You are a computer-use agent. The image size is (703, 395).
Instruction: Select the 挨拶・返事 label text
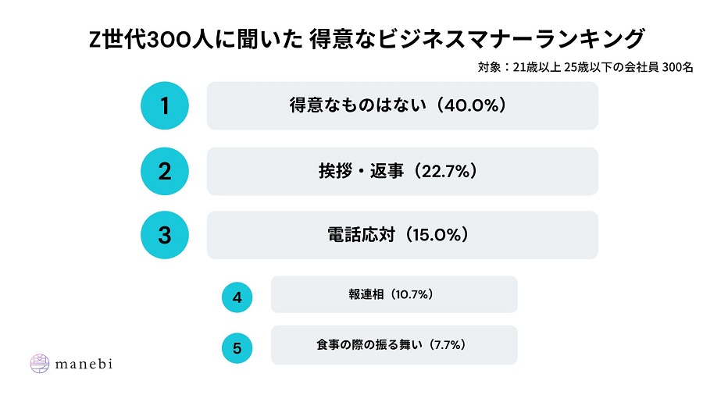coord(363,170)
